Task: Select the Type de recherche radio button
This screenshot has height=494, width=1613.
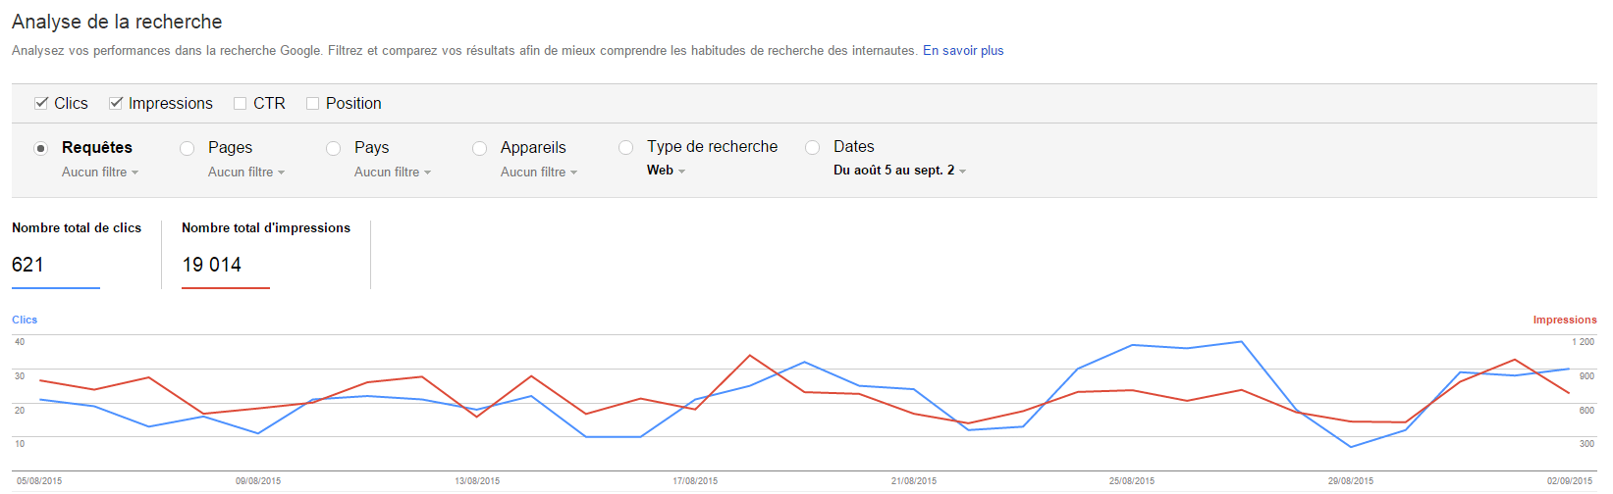Action: 625,147
